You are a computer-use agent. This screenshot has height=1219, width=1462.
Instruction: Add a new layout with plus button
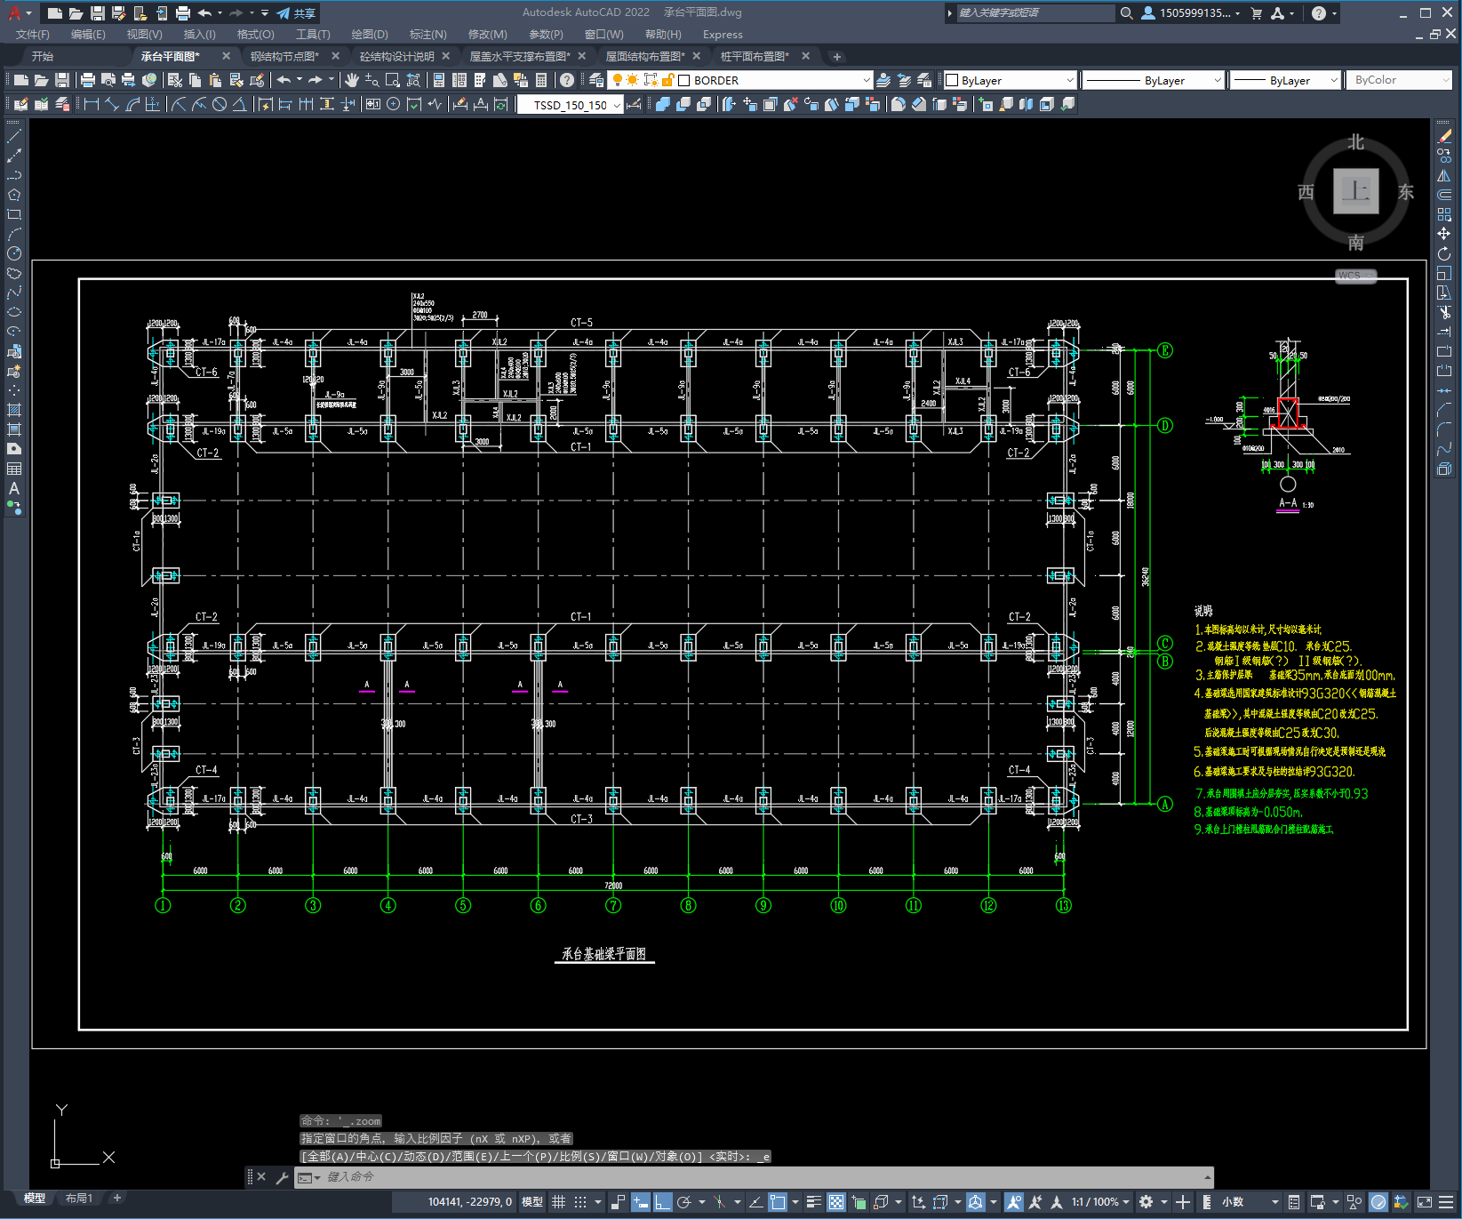click(116, 1199)
